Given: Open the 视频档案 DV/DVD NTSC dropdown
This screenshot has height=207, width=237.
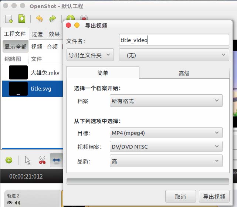Looking at the screenshot, I should (166, 146).
